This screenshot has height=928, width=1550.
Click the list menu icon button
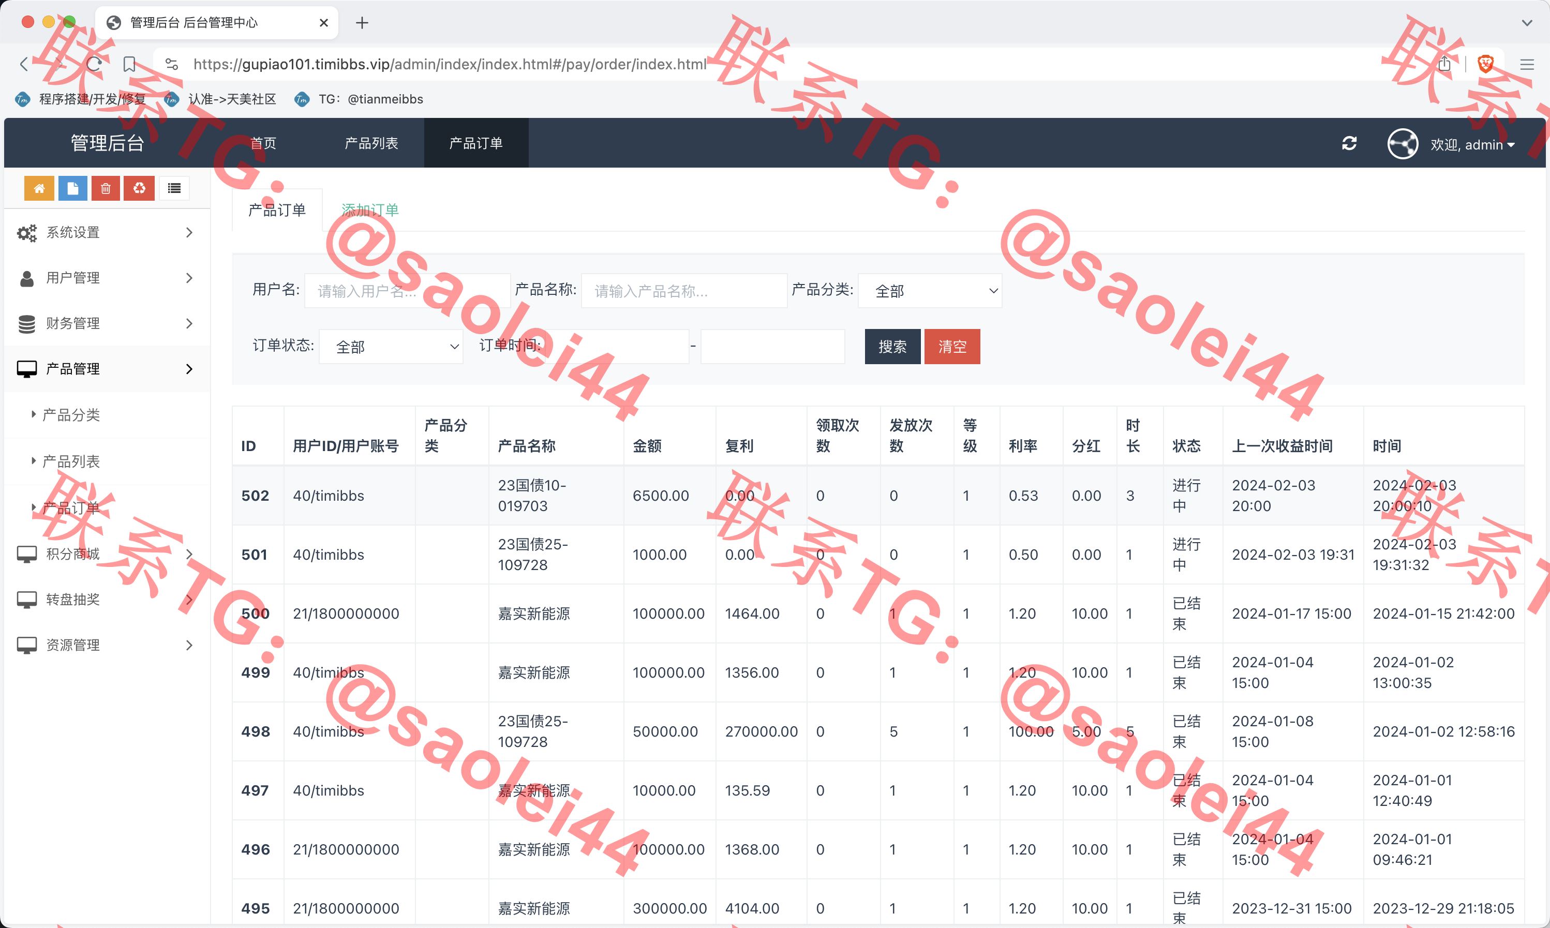click(174, 188)
